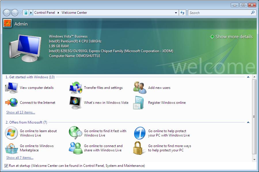This screenshot has width=259, height=172.
Task: Click the Forward navigation arrow button
Action: [x=15, y=13]
